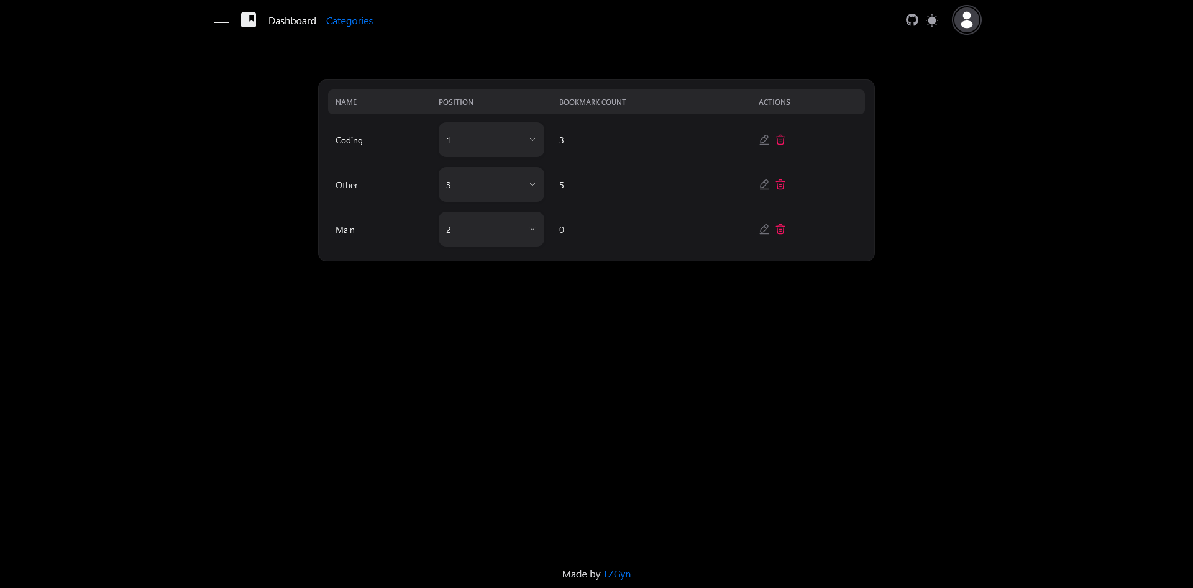This screenshot has height=588, width=1193.
Task: Open the GitHub repository link
Action: point(912,20)
